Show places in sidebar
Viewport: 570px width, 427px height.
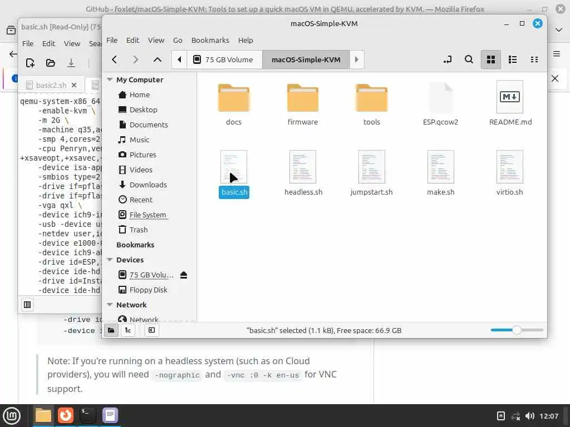click(111, 330)
